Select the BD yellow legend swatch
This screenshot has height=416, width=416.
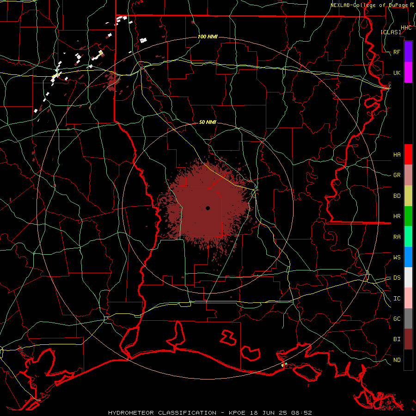tap(408, 196)
